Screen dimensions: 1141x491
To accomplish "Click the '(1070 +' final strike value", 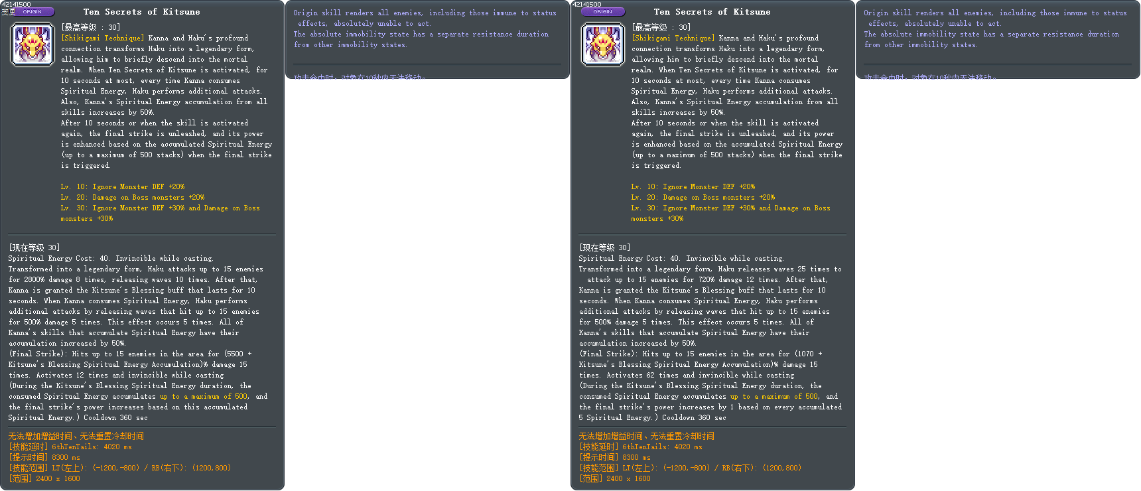I will 809,354.
